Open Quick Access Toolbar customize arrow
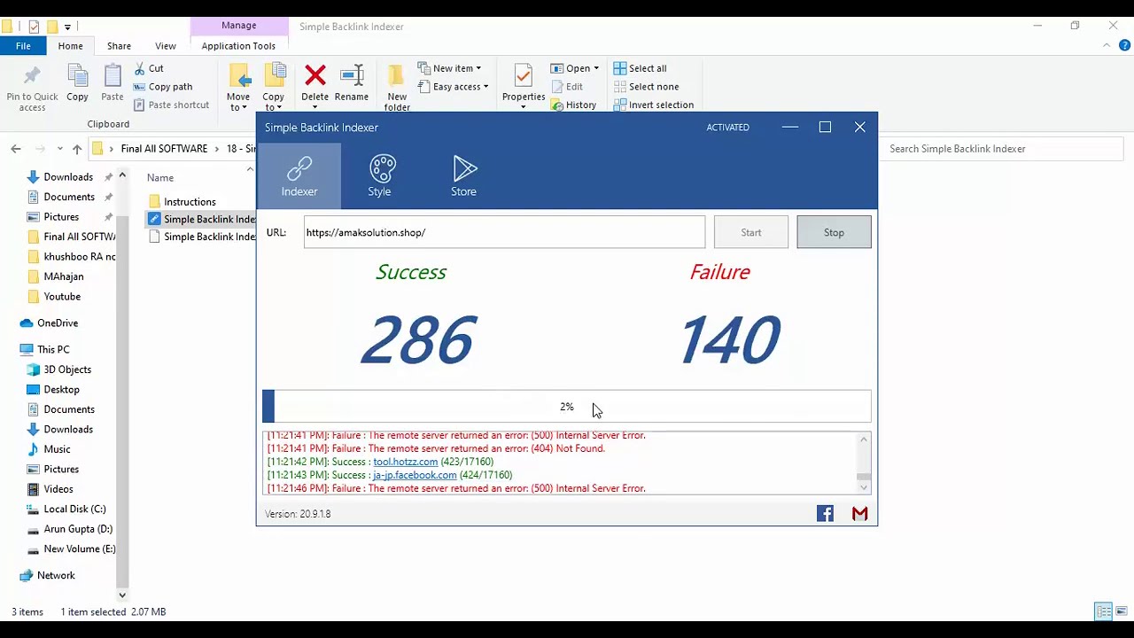This screenshot has height=638, width=1134. click(67, 27)
